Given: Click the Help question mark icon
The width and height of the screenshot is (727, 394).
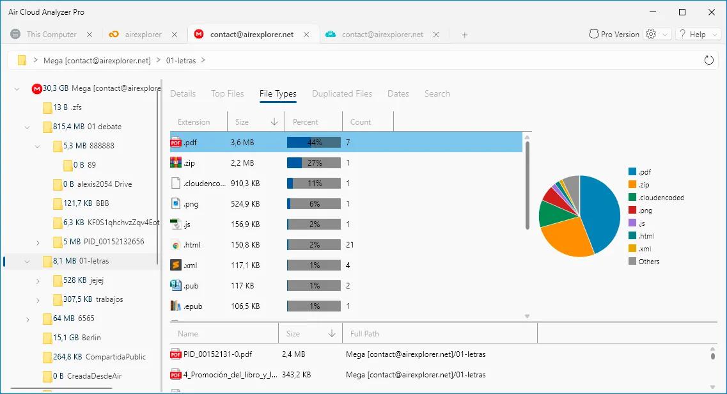Looking at the screenshot, I should [x=682, y=35].
